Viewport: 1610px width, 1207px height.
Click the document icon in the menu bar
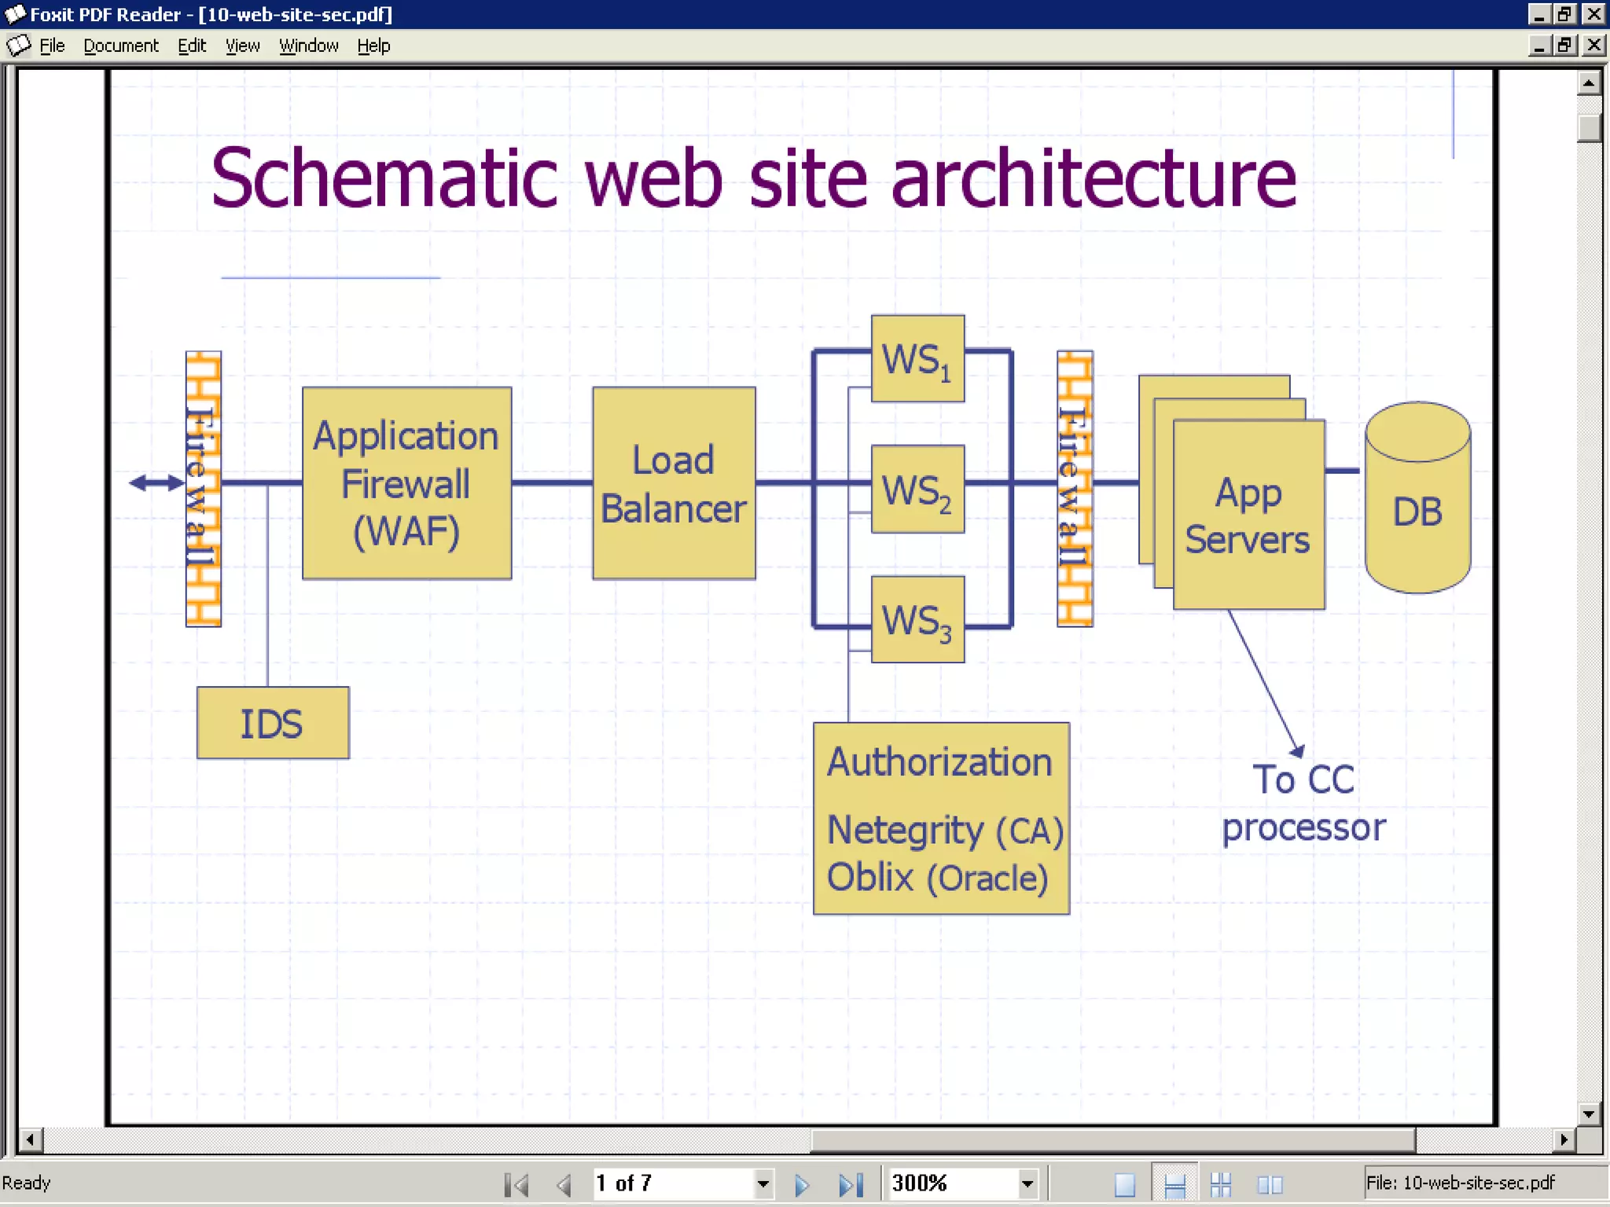(19, 46)
